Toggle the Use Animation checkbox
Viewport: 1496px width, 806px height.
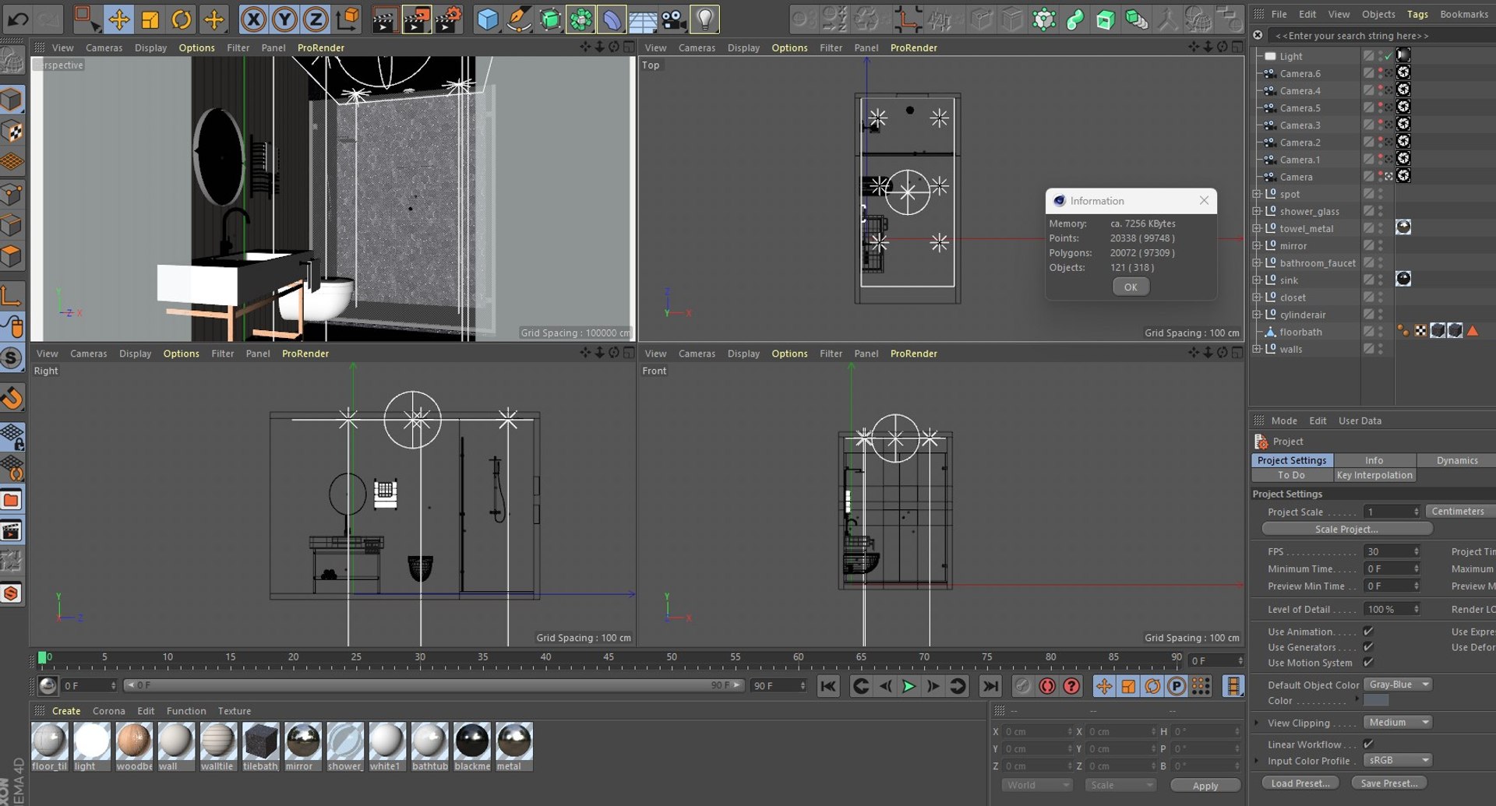pyautogui.click(x=1368, y=632)
